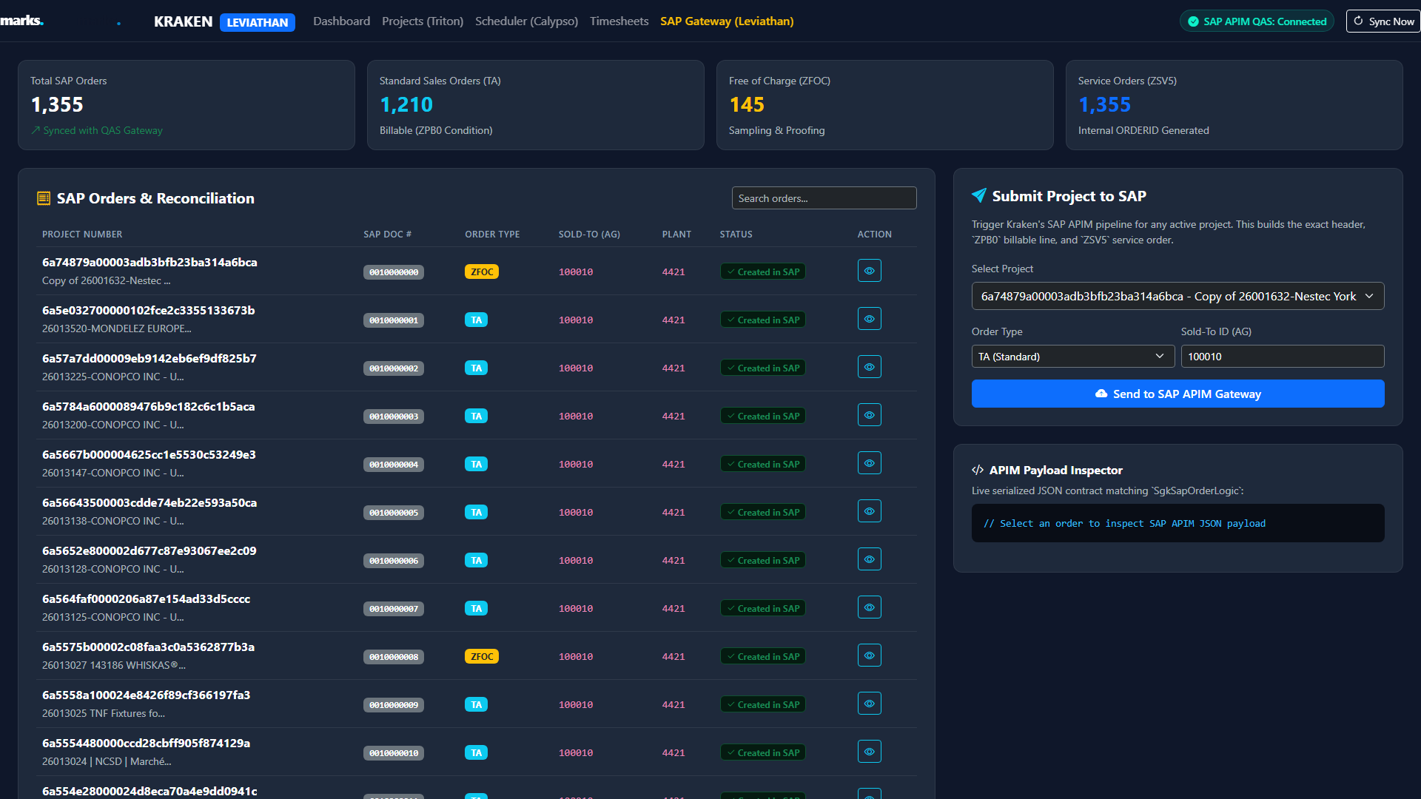This screenshot has width=1421, height=799.
Task: Open Standard Sales Orders (TA) card
Action: pos(536,105)
